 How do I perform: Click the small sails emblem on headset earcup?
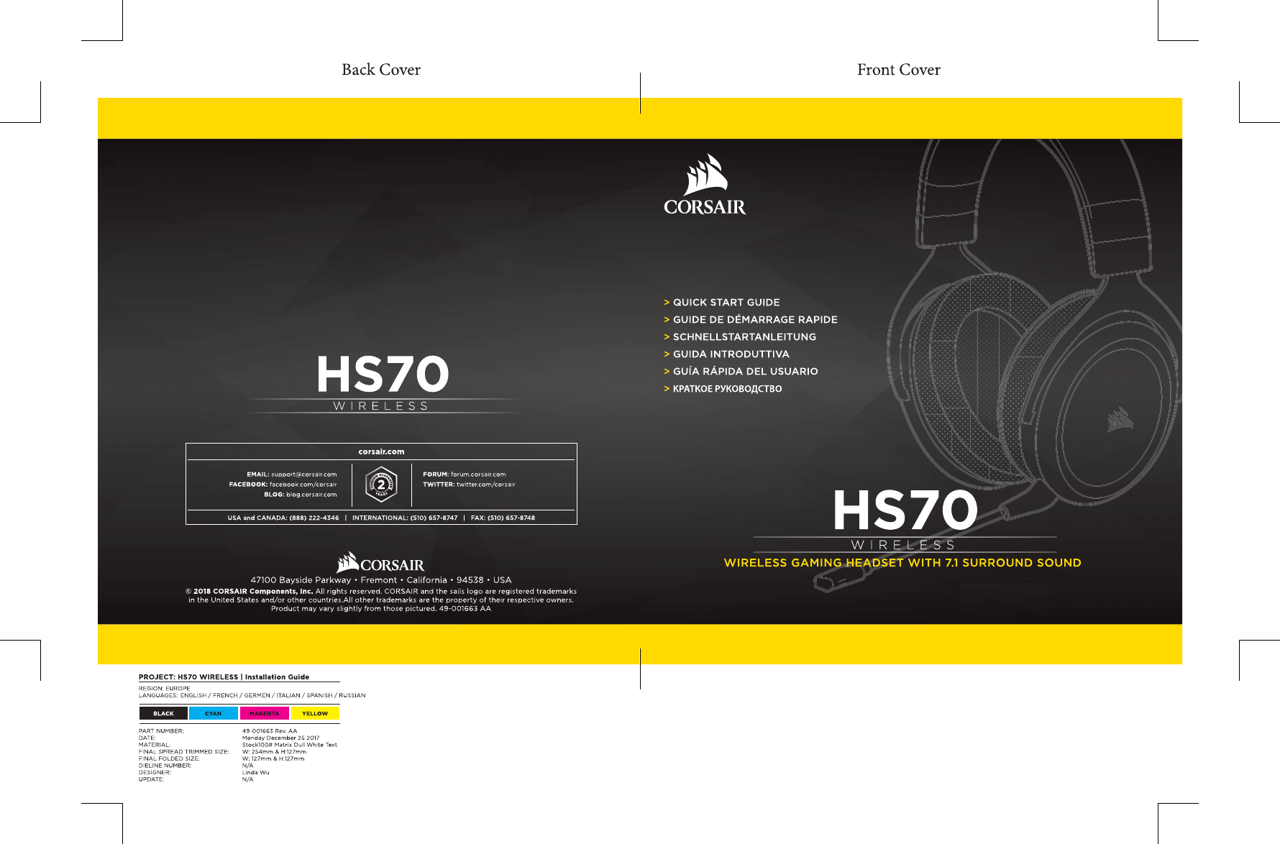[1120, 419]
